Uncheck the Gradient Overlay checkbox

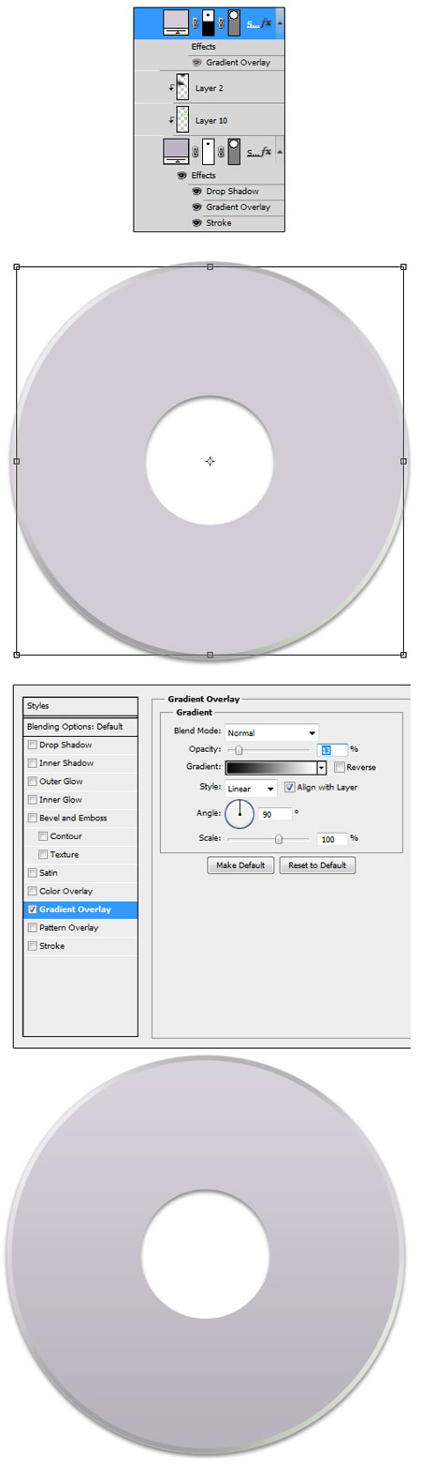coord(33,909)
